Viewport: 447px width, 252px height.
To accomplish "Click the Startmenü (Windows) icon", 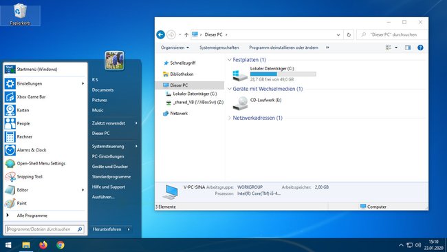I will (x=10, y=69).
